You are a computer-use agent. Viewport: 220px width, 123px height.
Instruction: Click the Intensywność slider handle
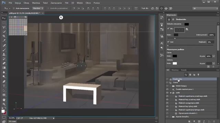[x=175, y=38]
